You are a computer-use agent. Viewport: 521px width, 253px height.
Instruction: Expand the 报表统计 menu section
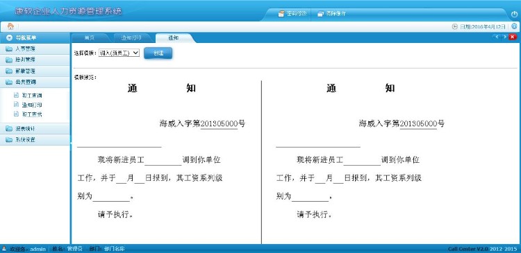coord(35,129)
